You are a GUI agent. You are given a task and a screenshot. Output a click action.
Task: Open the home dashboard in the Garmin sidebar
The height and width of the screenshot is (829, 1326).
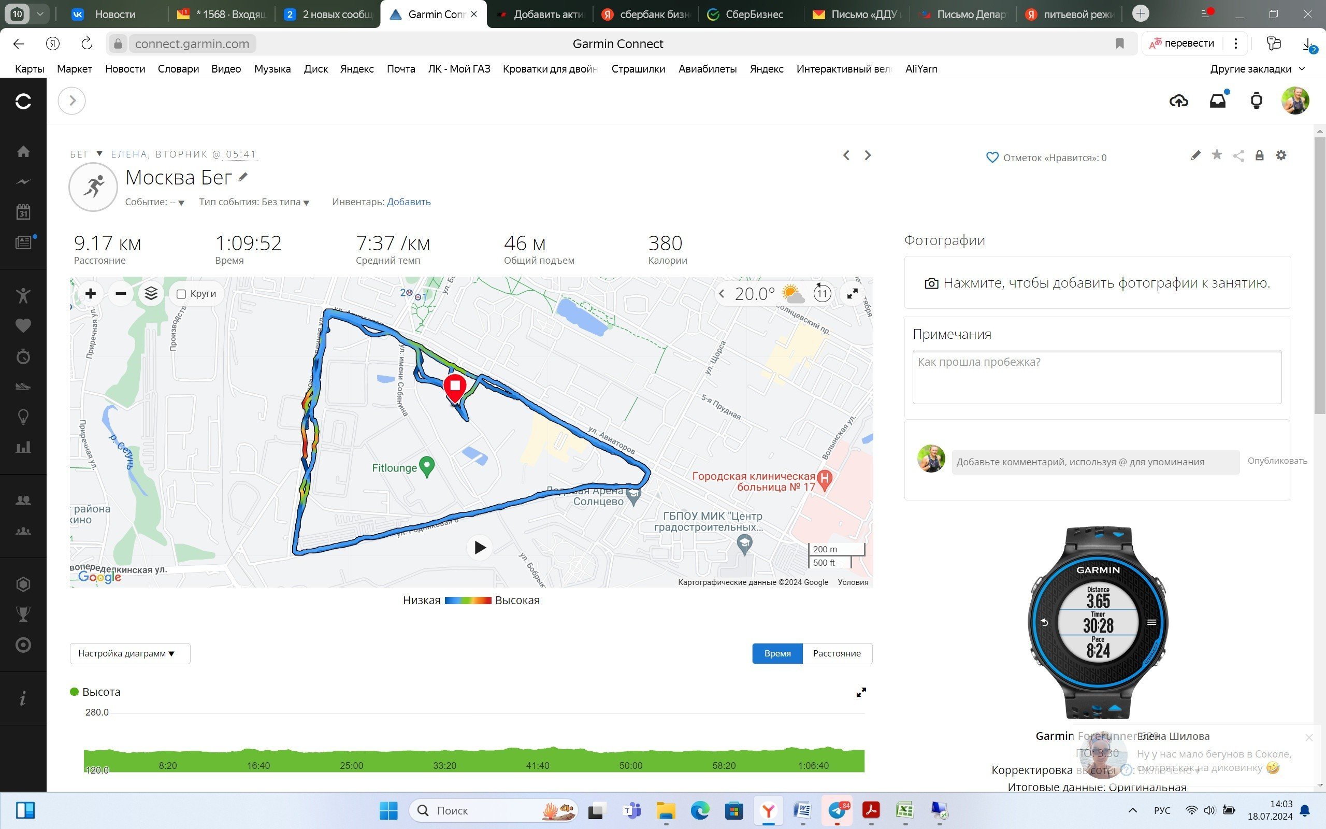(x=23, y=151)
